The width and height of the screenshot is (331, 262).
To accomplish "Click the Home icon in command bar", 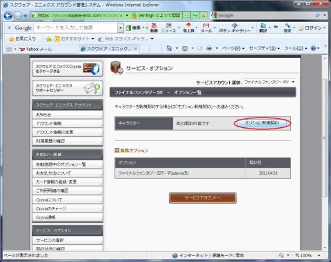I will [x=169, y=48].
